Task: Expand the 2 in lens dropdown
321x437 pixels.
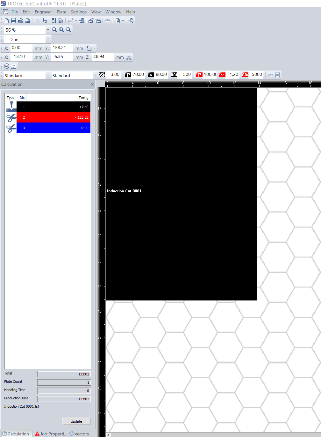Action: (48, 40)
